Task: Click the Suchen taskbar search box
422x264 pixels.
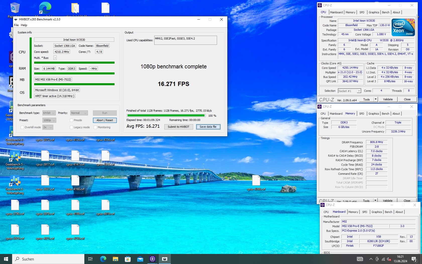Action: pos(48,259)
